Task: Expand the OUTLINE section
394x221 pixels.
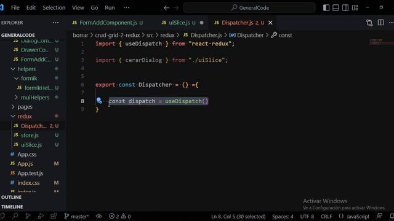Action: (11, 197)
